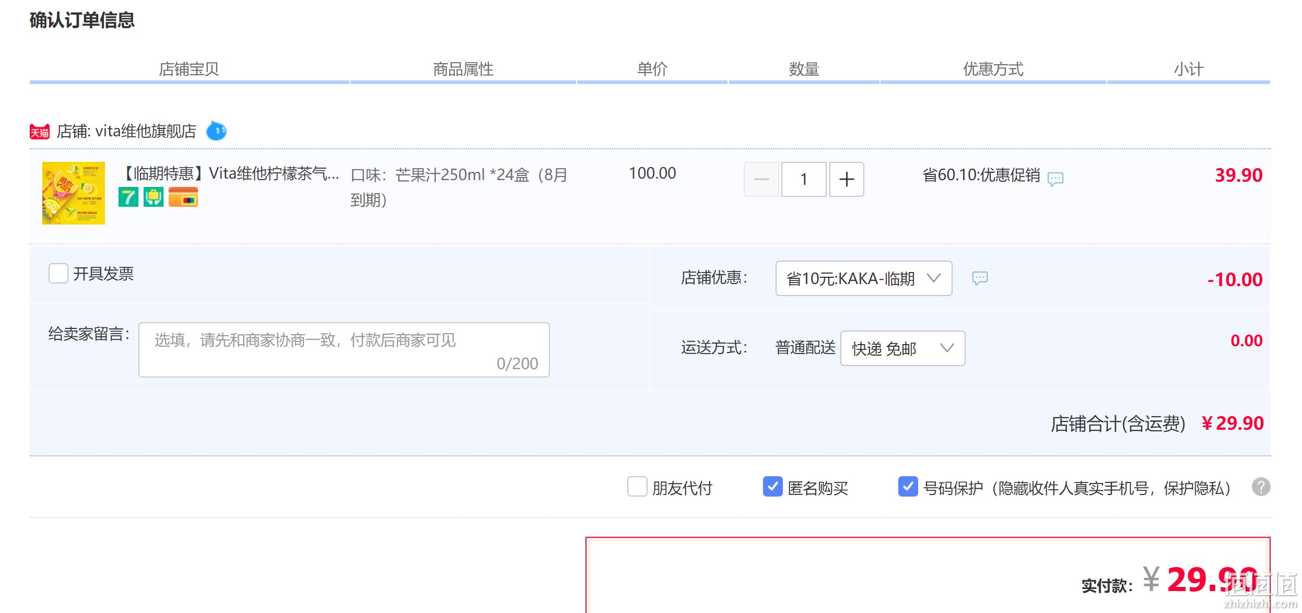1302x613 pixels.
Task: Click the 店铺宝贝 column header
Action: coord(189,69)
